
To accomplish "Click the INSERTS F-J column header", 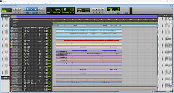I will click(x=34, y=28).
